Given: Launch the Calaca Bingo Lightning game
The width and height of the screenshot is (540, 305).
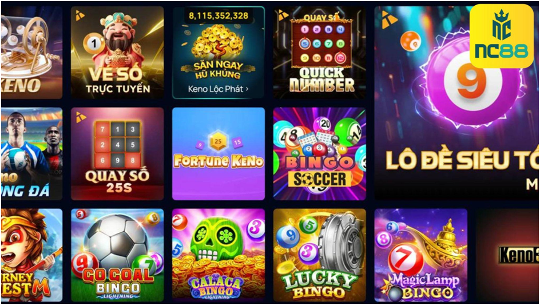Looking at the screenshot, I should (x=219, y=255).
